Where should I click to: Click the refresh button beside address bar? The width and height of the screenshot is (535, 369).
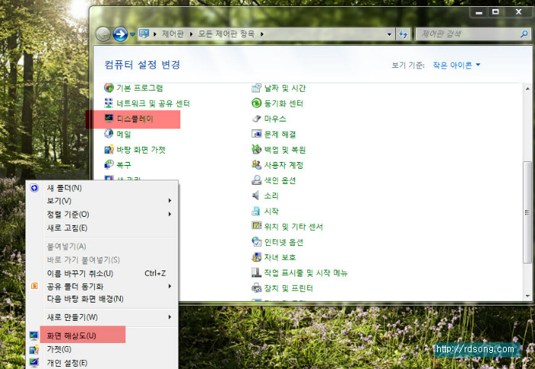pos(404,34)
